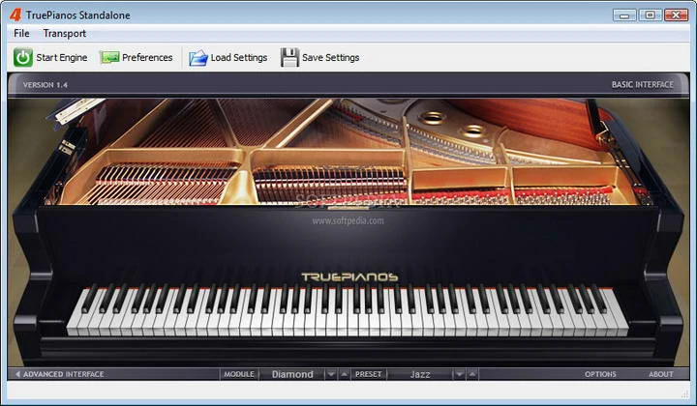Click the TruePianos app icon in title bar
This screenshot has width=697, height=406.
click(x=15, y=14)
